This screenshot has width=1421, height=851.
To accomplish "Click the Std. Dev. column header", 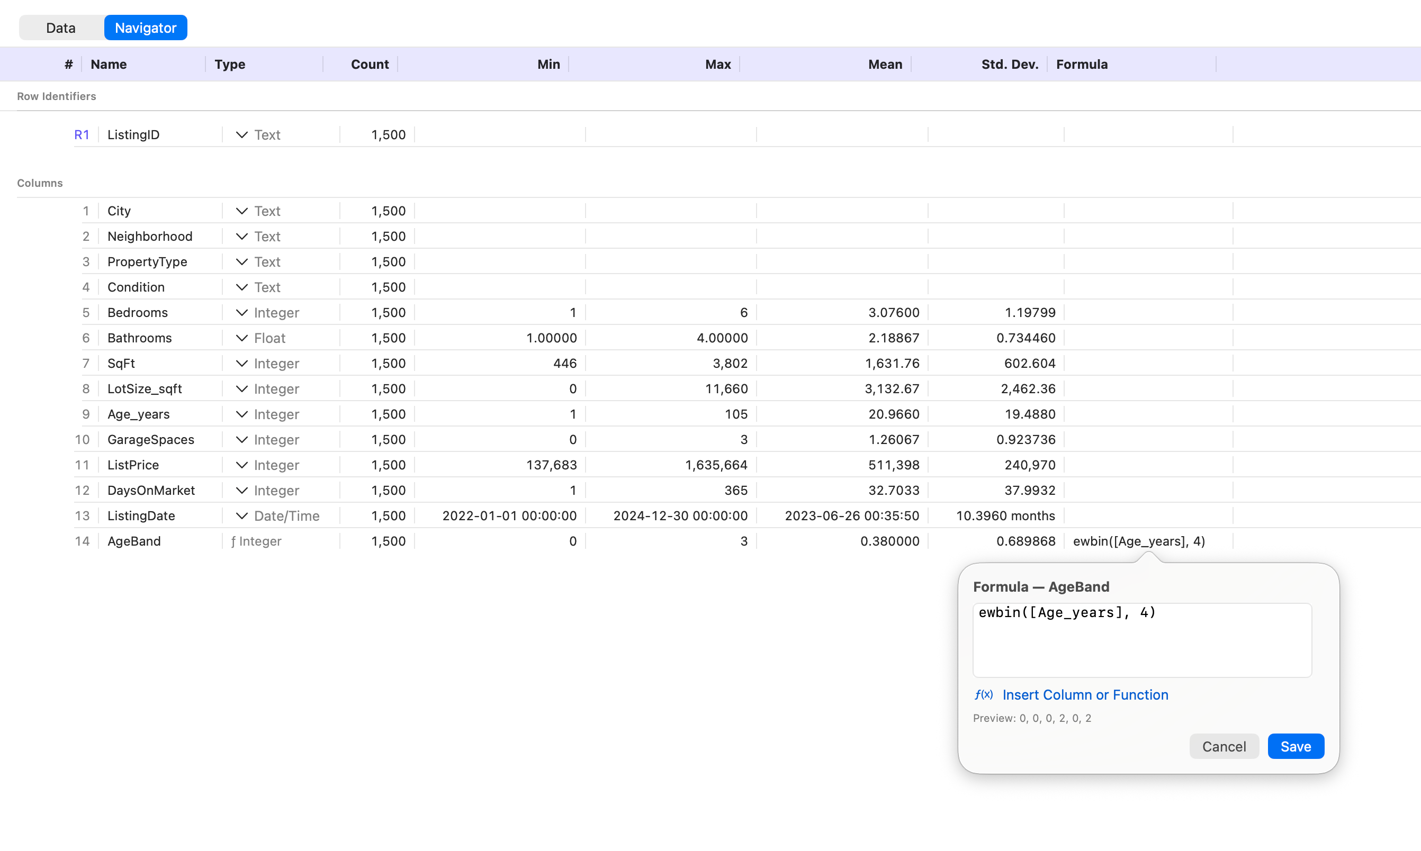I will click(x=1009, y=64).
